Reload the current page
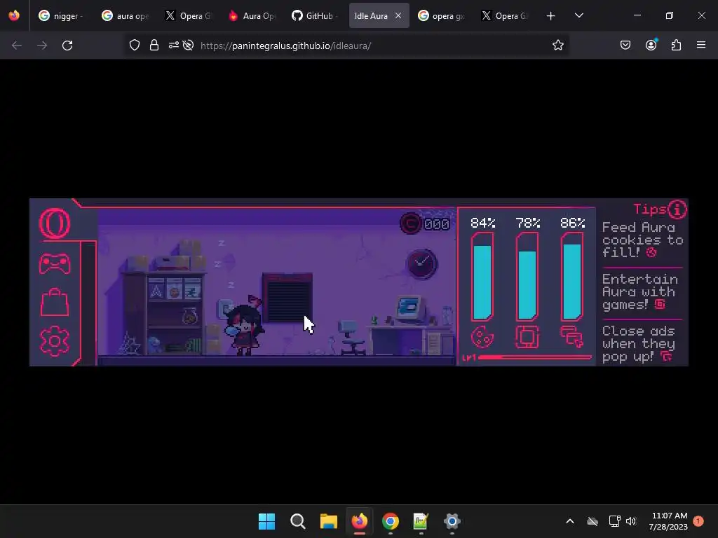The width and height of the screenshot is (718, 538). 67,46
